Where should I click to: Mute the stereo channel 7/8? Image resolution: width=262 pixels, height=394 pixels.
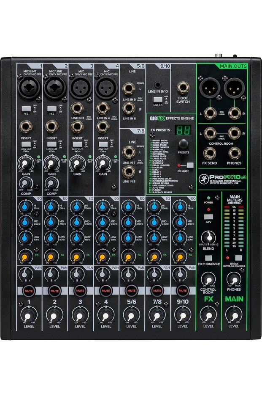pos(157,291)
